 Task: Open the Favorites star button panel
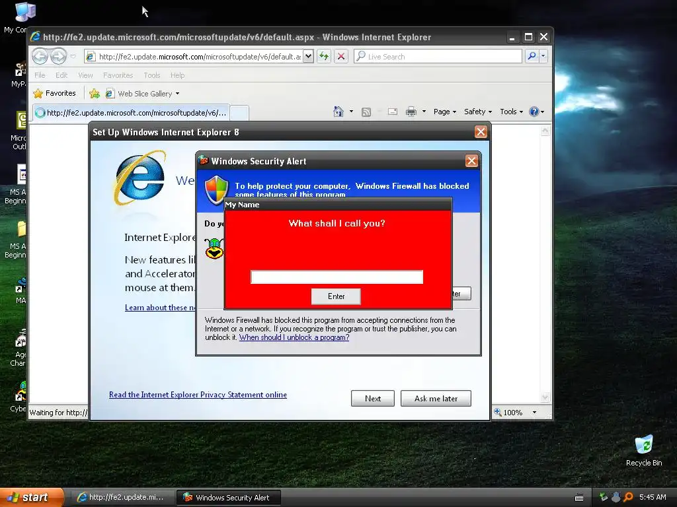(54, 93)
